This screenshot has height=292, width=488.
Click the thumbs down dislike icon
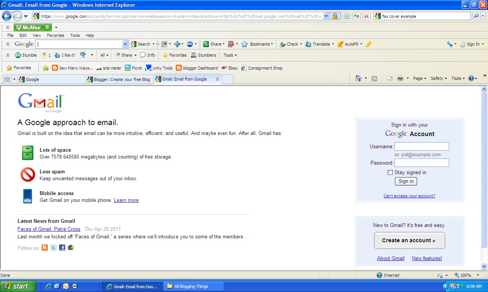(83, 55)
